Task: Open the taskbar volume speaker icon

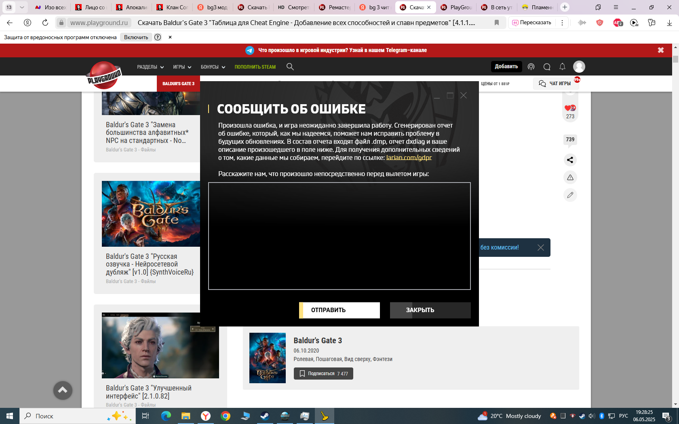Action: point(592,416)
